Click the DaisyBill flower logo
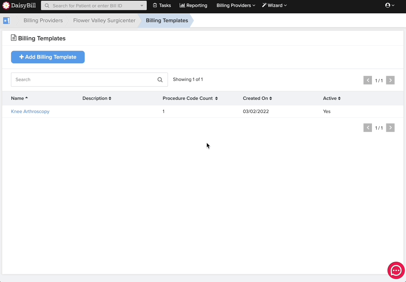Image resolution: width=406 pixels, height=282 pixels. click(6, 5)
